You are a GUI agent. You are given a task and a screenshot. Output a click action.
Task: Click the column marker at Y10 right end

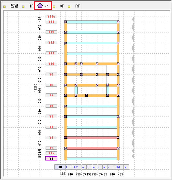pos(118,64)
